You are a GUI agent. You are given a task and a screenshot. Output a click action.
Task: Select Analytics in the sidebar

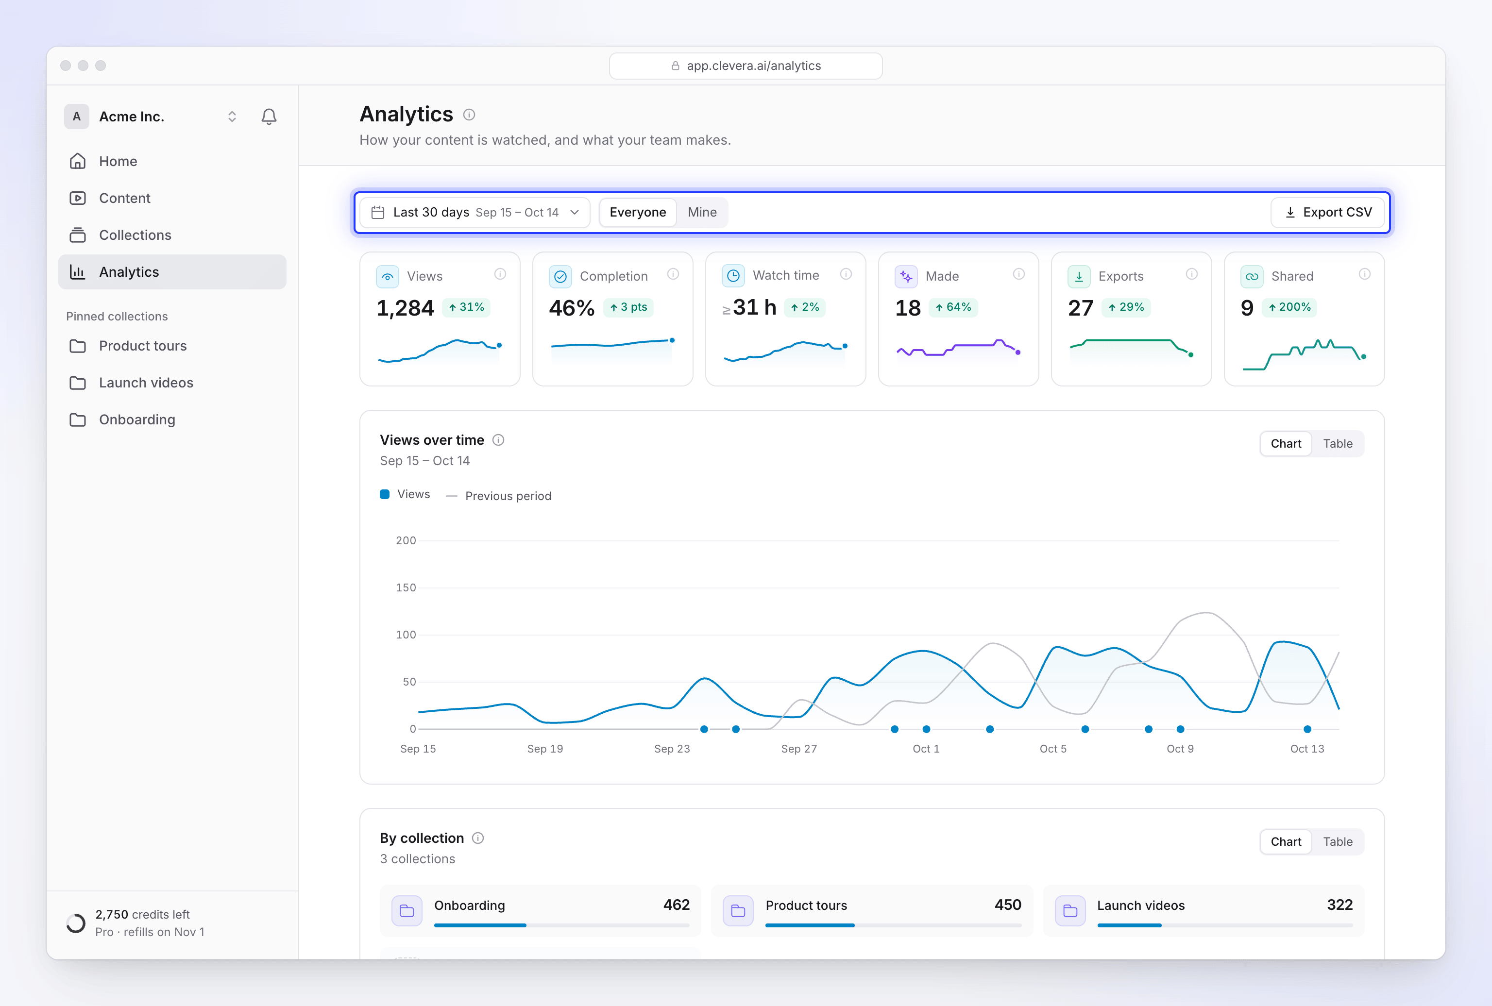click(172, 272)
